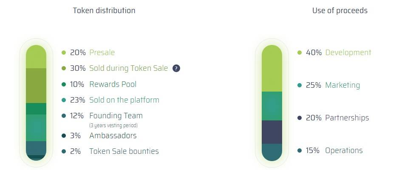Click the Partnerships legend bullet dot

pyautogui.click(x=300, y=118)
